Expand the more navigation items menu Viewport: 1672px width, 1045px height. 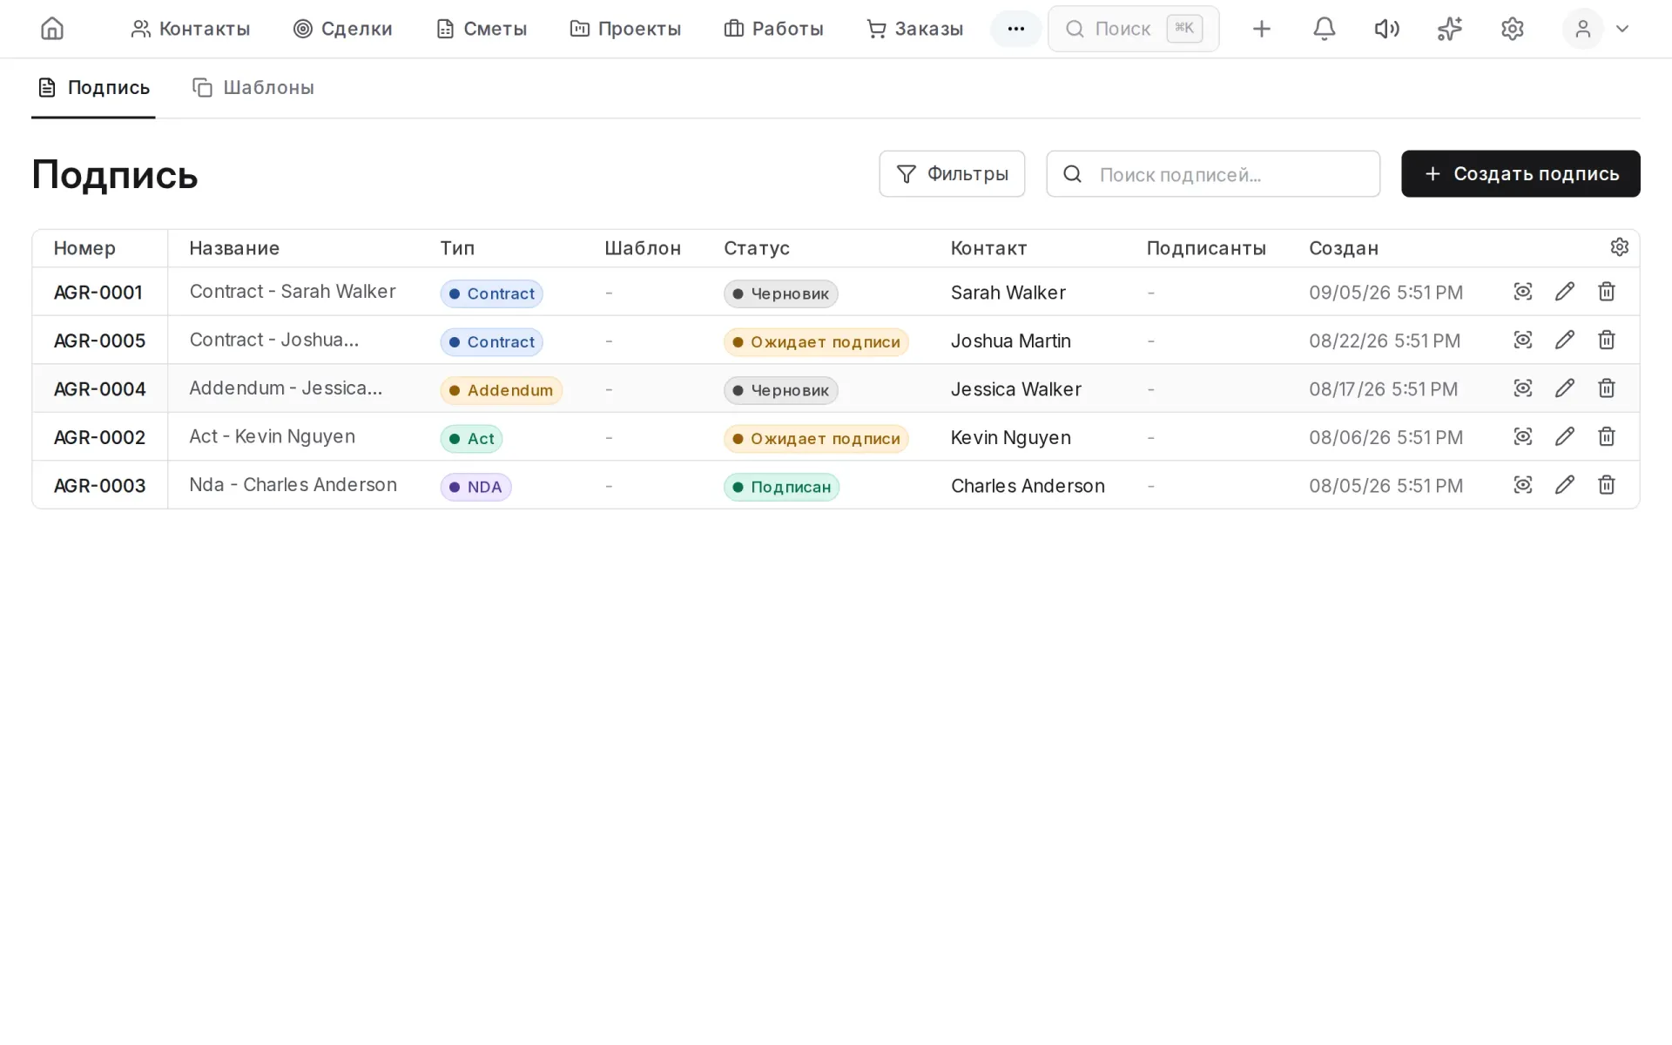(x=1015, y=29)
